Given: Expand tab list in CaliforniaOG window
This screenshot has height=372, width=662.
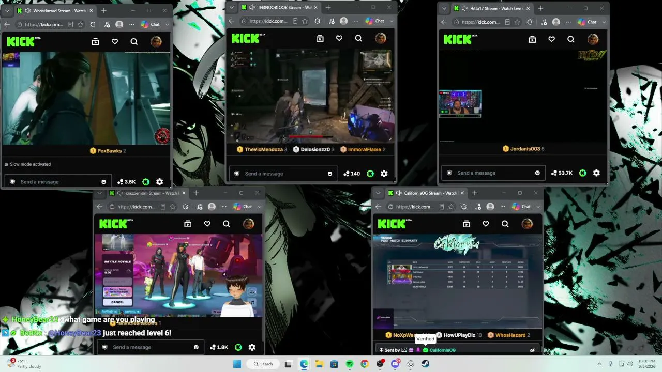Looking at the screenshot, I should tap(379, 193).
